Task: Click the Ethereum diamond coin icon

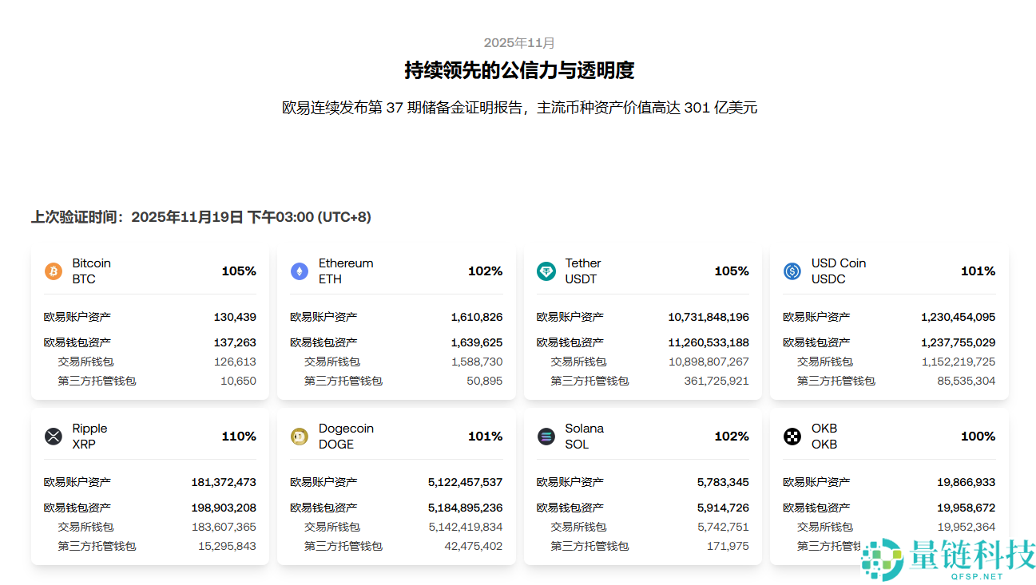Action: [300, 271]
